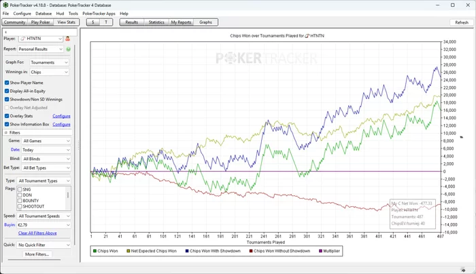Viewport: 476px width, 274px height.
Task: Switch to the Community tab
Action: point(14,22)
